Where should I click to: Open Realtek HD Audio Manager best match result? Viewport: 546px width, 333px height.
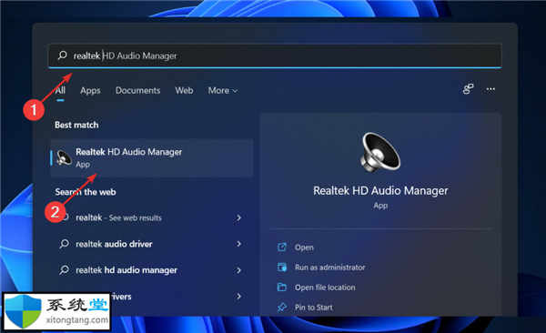(x=152, y=157)
